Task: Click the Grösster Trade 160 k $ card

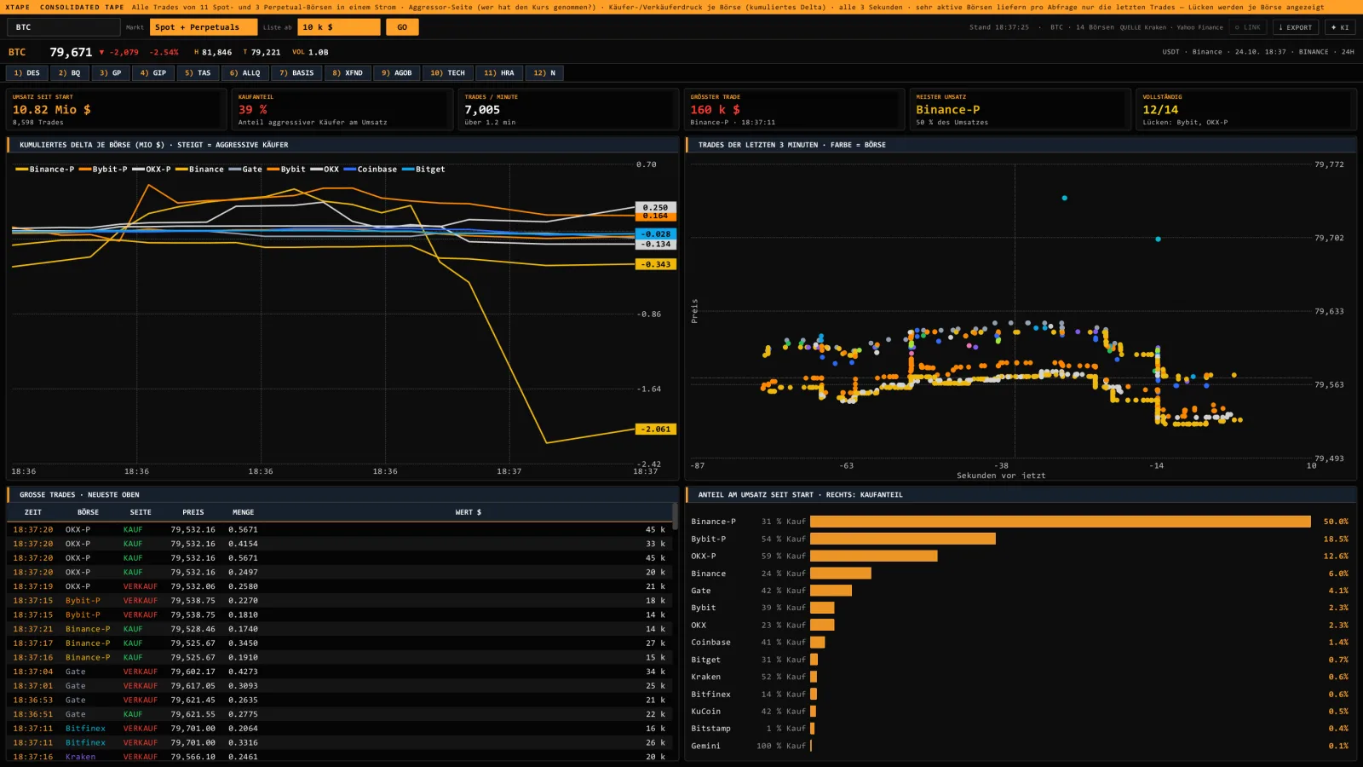Action: [x=793, y=109]
